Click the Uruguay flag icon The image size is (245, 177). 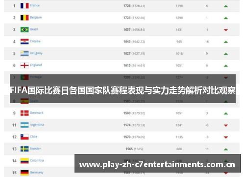[x=24, y=53]
